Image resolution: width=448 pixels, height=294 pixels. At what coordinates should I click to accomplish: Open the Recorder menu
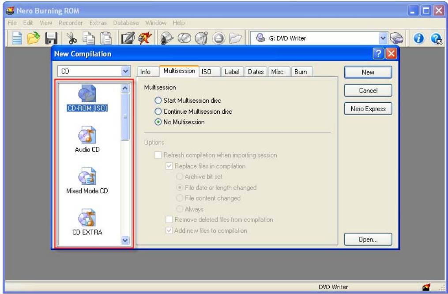71,23
